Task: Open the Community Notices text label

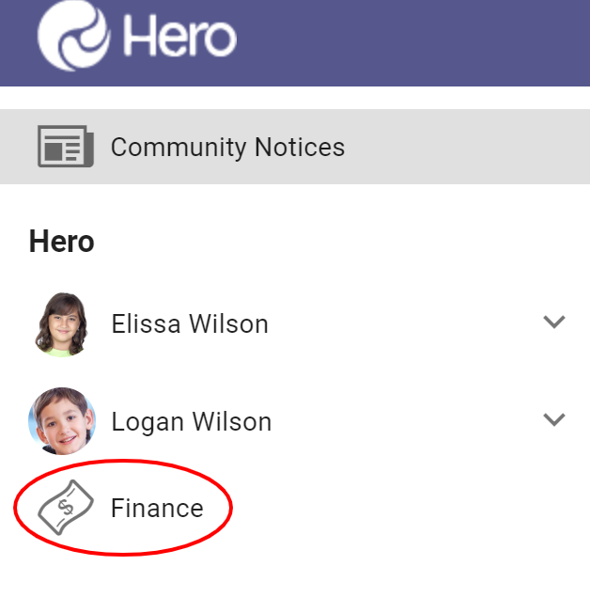Action: 227,148
